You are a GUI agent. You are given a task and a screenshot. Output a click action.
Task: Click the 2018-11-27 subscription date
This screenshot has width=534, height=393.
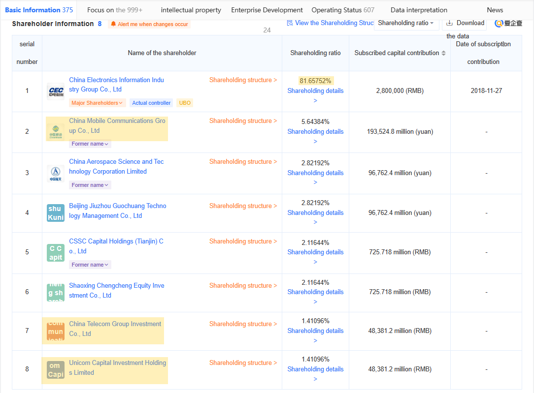(x=486, y=91)
